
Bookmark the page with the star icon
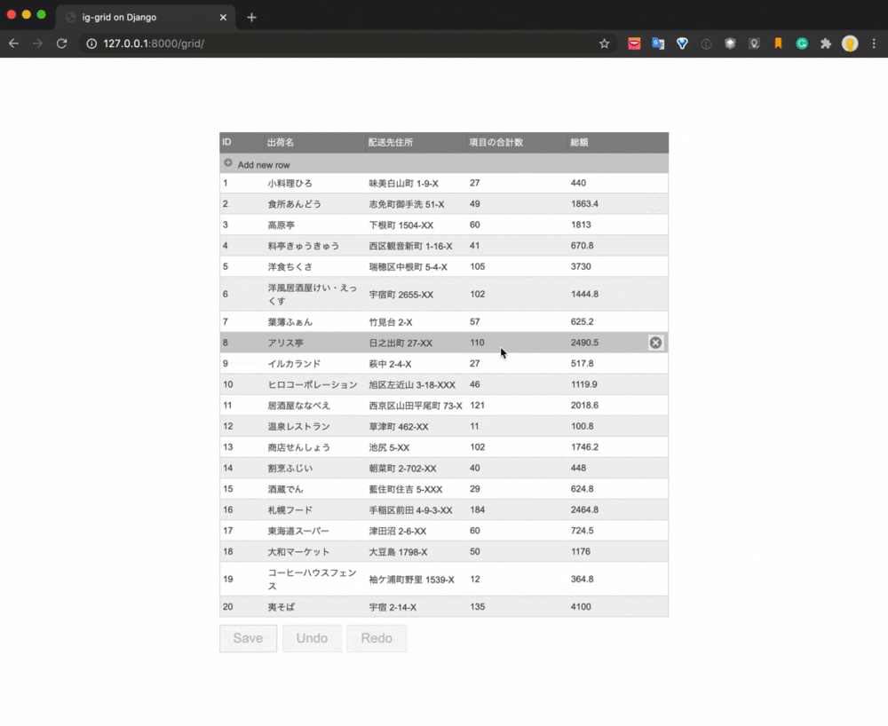603,43
